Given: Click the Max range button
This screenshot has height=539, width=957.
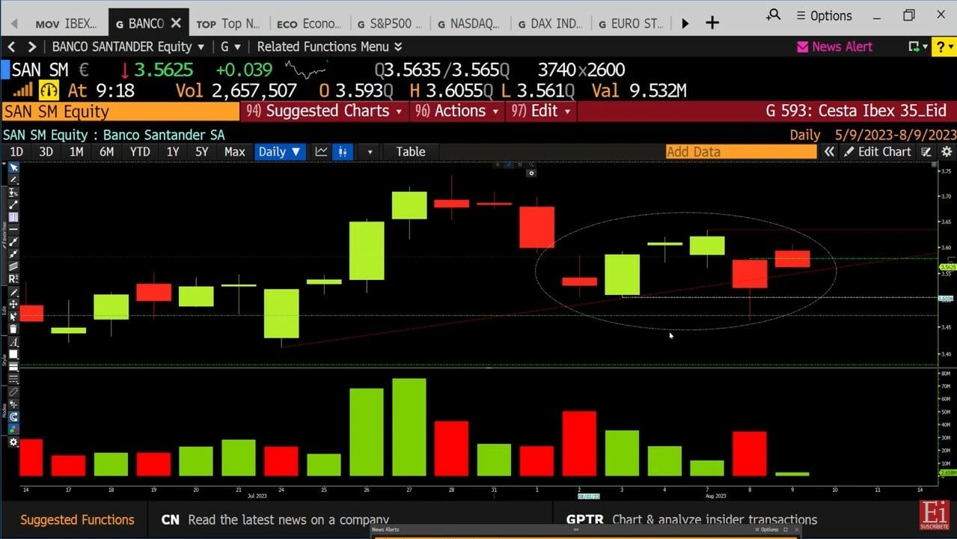Looking at the screenshot, I should click(234, 151).
